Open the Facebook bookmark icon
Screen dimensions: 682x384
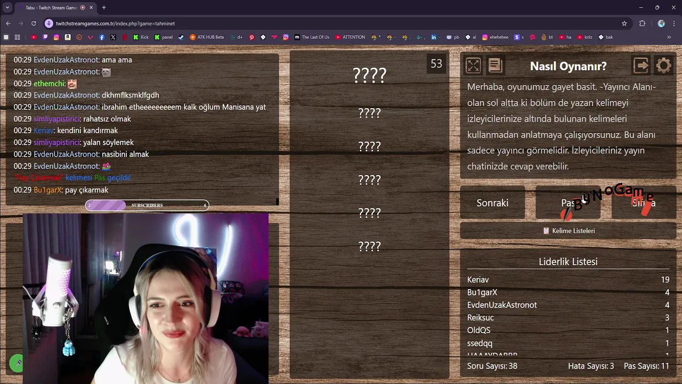point(102,37)
